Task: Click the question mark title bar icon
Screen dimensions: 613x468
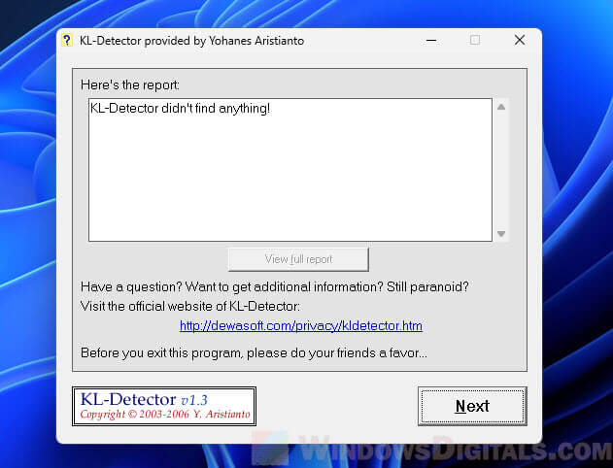Action: (x=67, y=40)
